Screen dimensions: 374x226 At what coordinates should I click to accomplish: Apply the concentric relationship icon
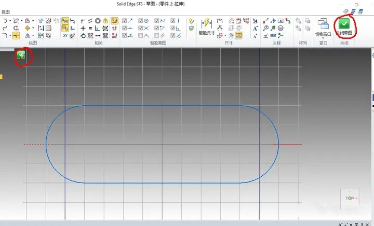tap(98, 21)
